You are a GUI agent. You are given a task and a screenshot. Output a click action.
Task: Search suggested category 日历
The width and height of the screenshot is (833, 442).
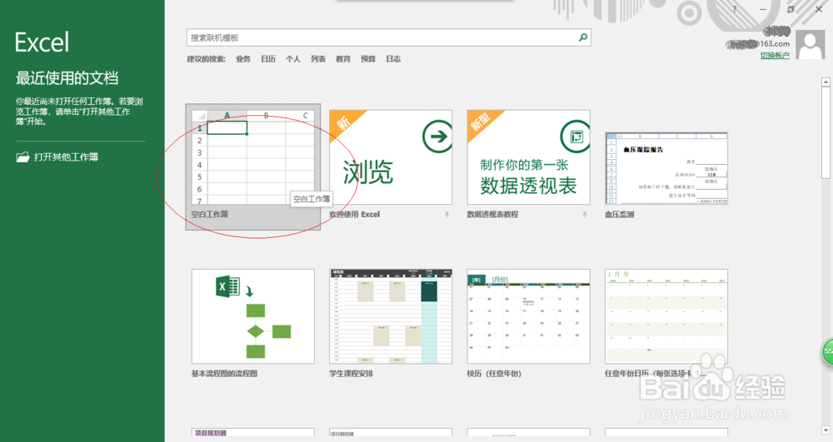click(x=268, y=59)
